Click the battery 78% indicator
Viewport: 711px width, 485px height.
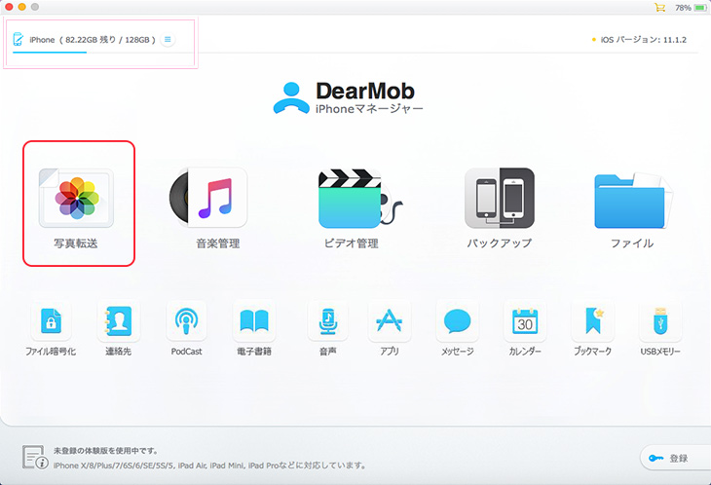pyautogui.click(x=691, y=8)
